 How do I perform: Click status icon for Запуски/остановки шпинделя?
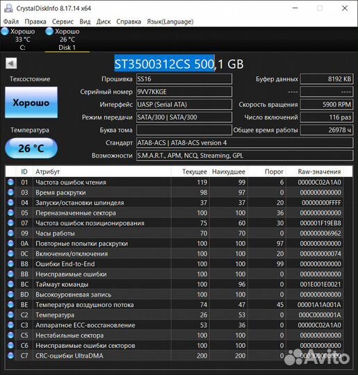click(x=10, y=203)
